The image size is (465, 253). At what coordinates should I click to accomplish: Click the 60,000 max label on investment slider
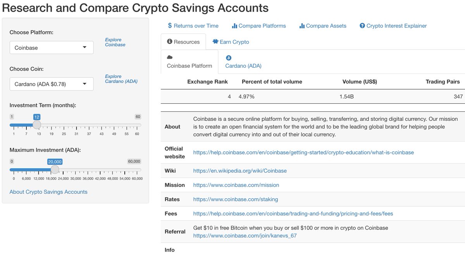[134, 161]
